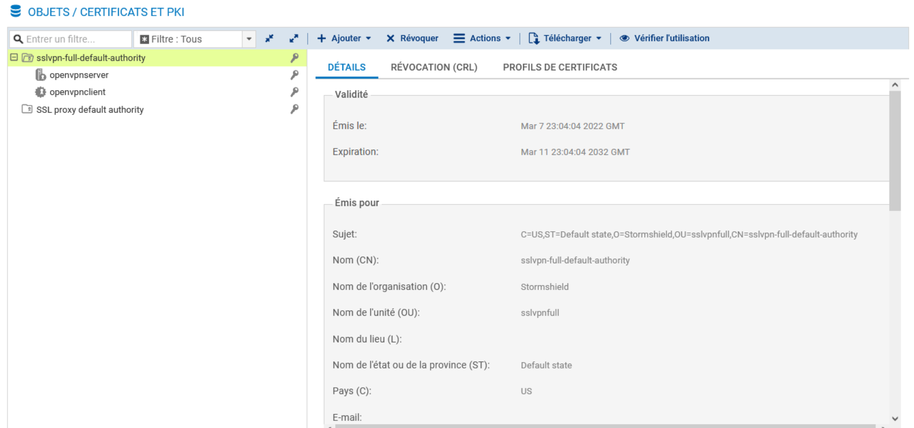Collapse the sslvpn-full-default-authority tree node

coord(14,58)
